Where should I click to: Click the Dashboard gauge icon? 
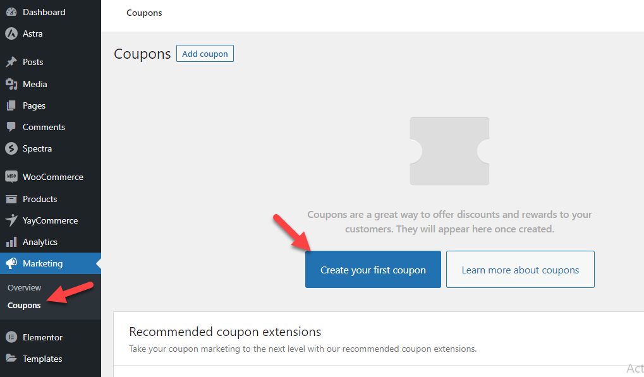click(x=11, y=12)
